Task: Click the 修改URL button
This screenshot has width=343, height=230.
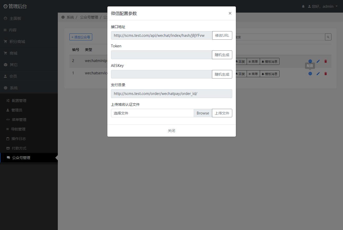Action: (x=222, y=36)
